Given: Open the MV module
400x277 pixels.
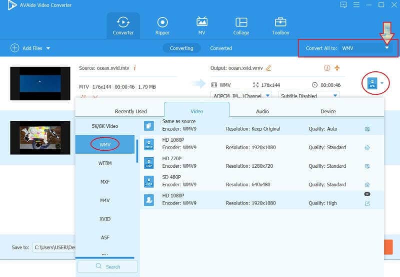Looking at the screenshot, I should point(201,26).
